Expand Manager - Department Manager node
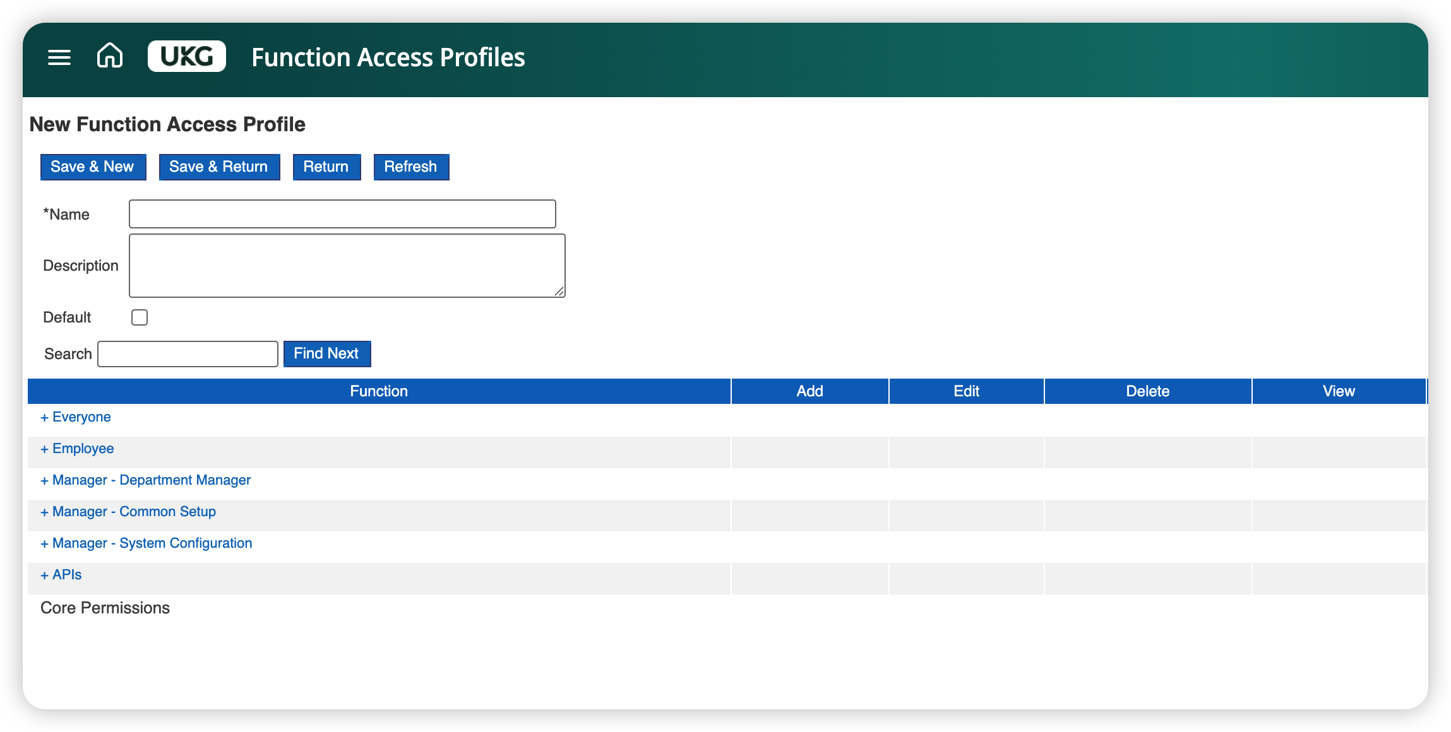Screen dimensions: 1451x732 pos(146,480)
